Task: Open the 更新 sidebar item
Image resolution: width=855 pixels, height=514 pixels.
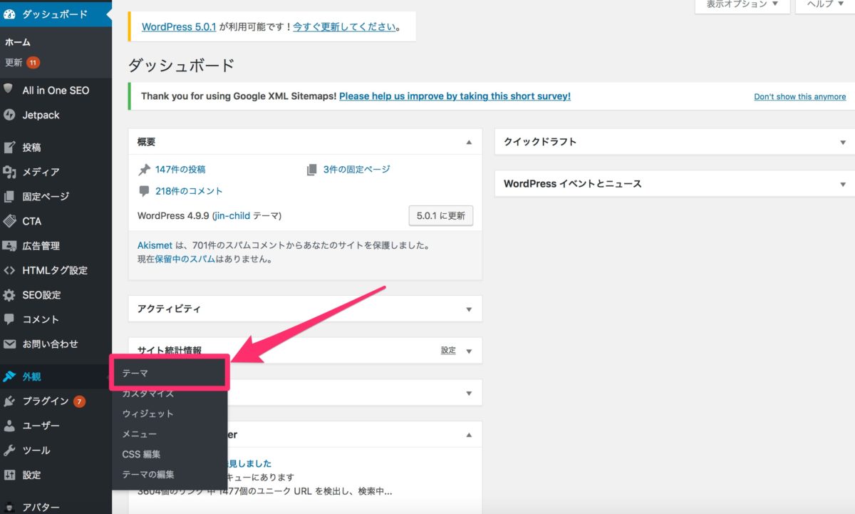Action: pyautogui.click(x=14, y=63)
